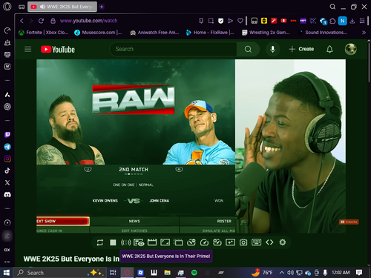Open enhancer toolbar settings gear
The width and height of the screenshot is (371, 278).
point(283,242)
